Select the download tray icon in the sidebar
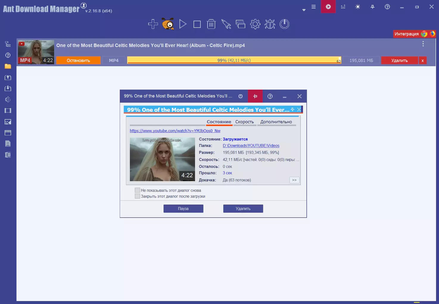The width and height of the screenshot is (439, 304). 8,89
